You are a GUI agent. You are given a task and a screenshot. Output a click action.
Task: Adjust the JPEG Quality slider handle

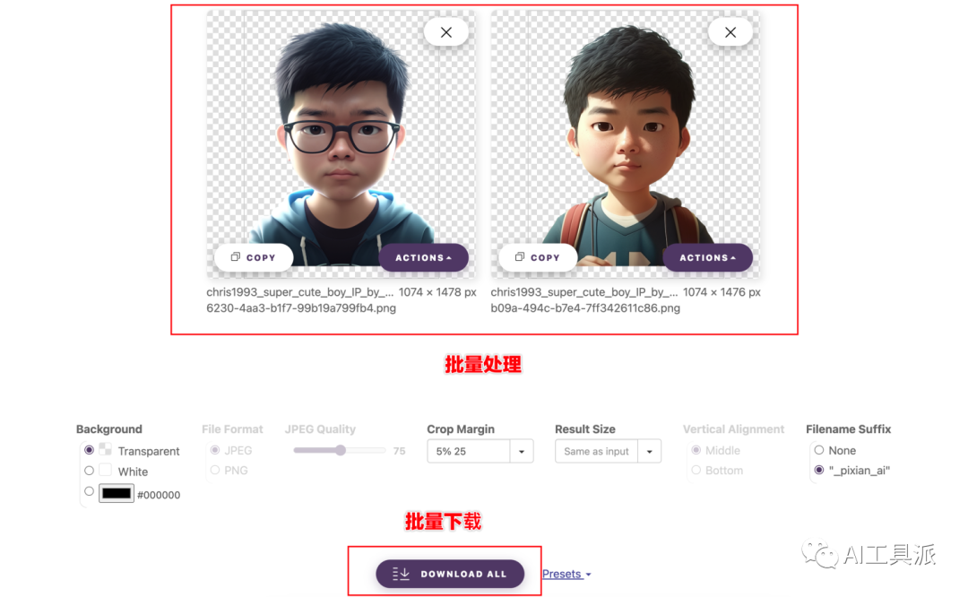point(341,450)
